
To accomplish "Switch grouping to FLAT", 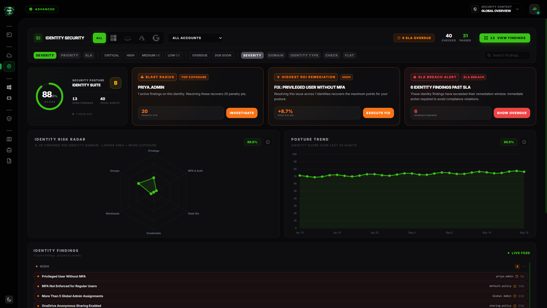I will 349,55.
